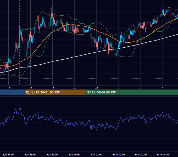Click the 0 hour label on price chart axis

pyautogui.click(x=119, y=88)
